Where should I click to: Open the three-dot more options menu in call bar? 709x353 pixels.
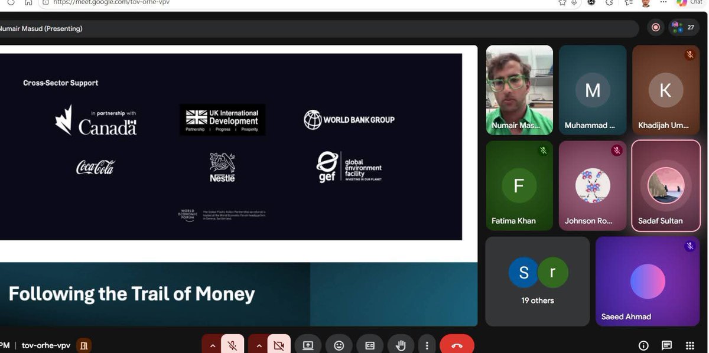pyautogui.click(x=427, y=345)
